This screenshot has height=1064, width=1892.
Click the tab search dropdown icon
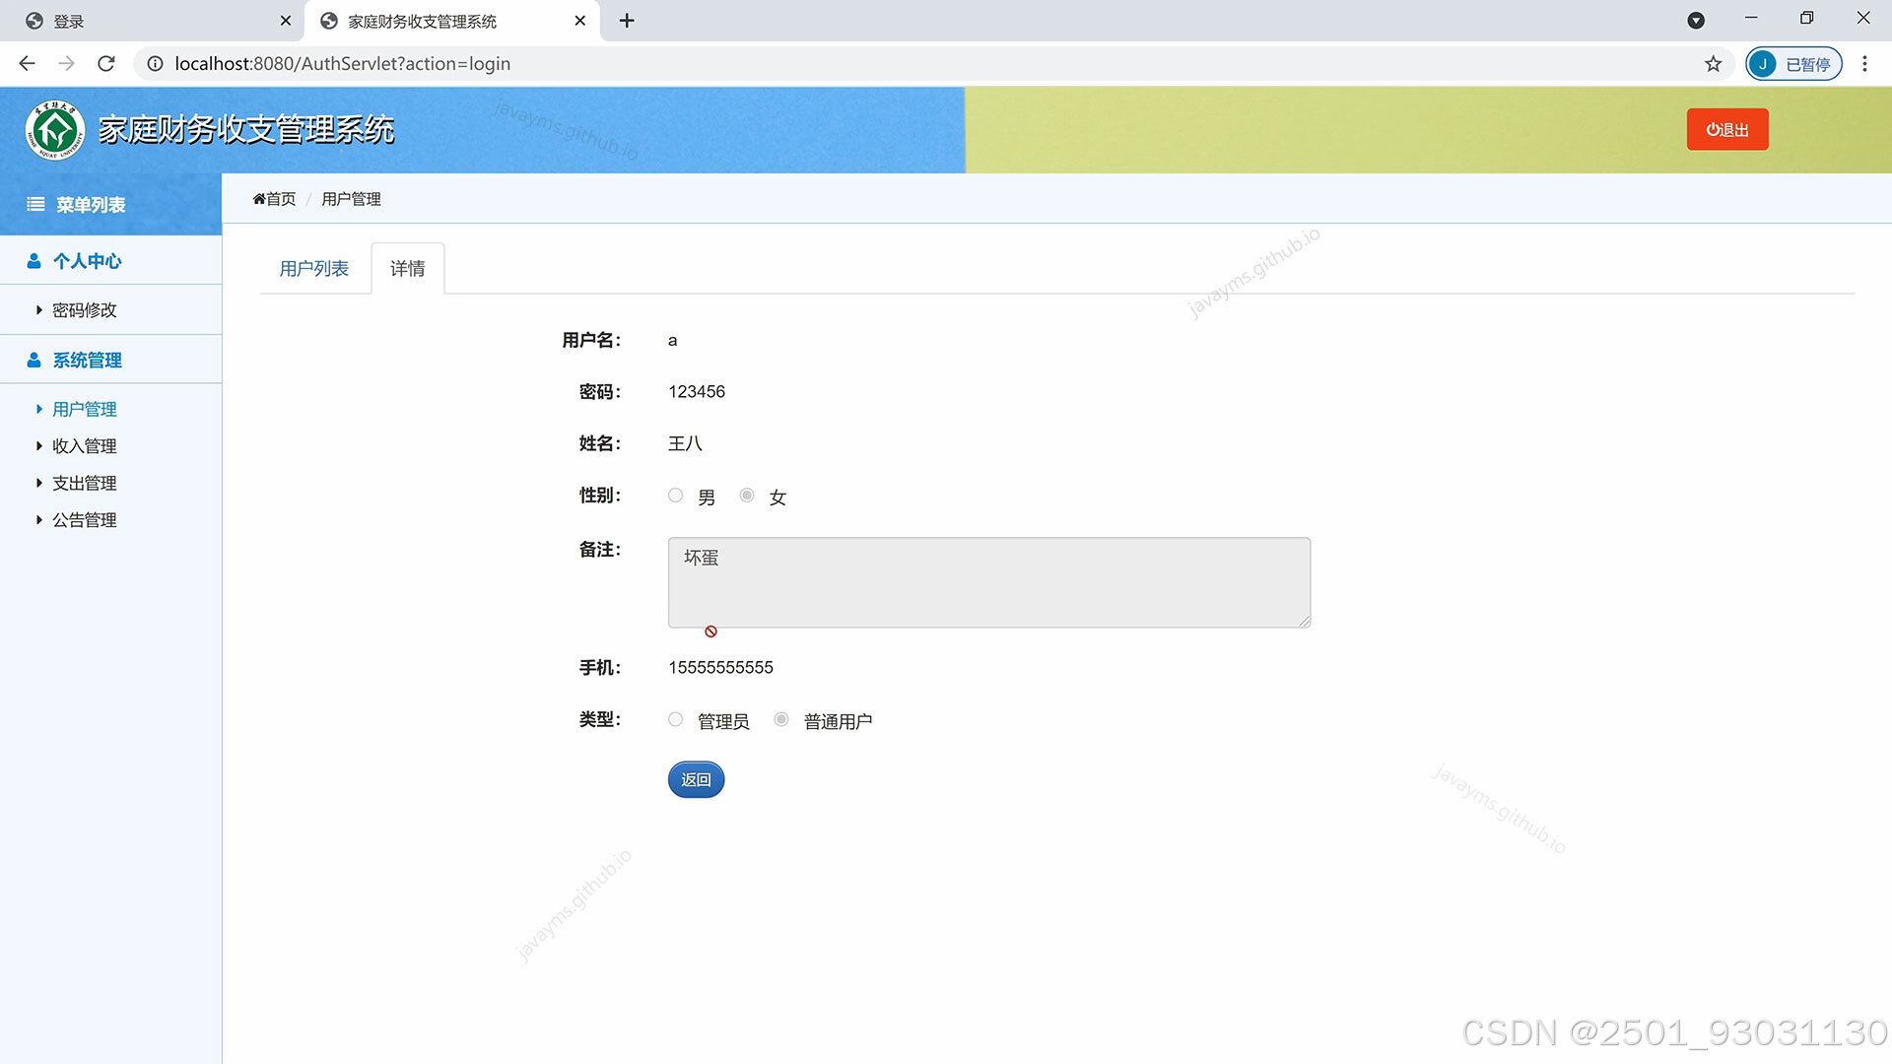(x=1696, y=21)
